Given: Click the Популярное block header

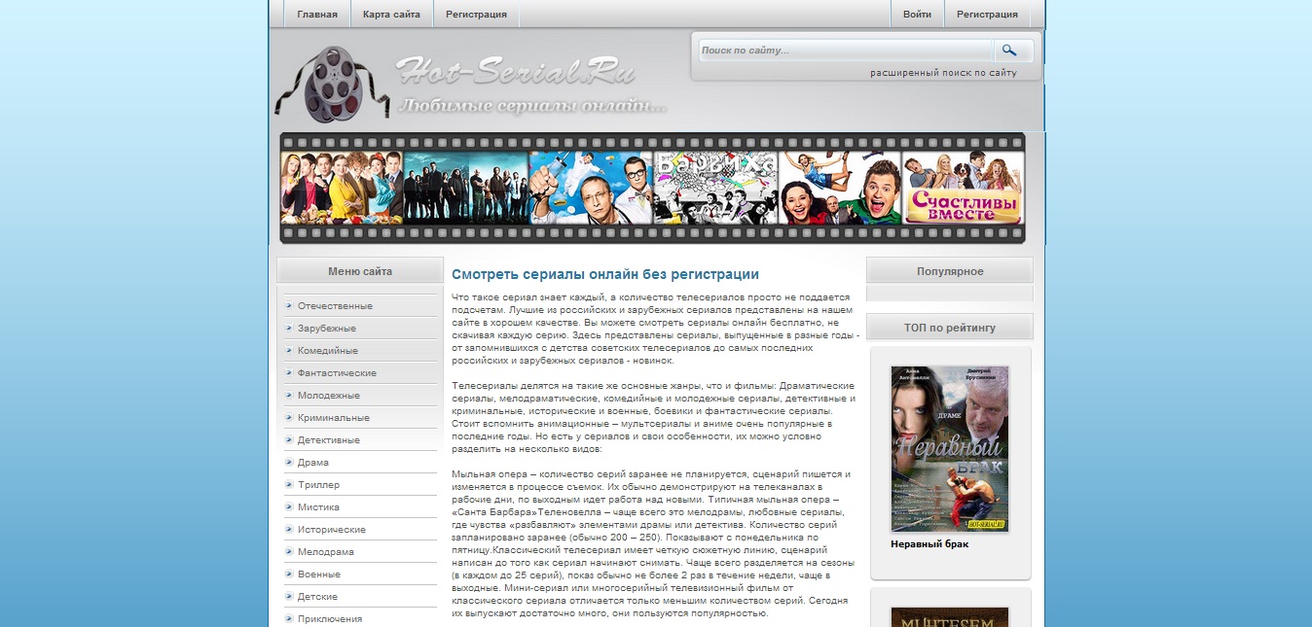Looking at the screenshot, I should point(950,271).
